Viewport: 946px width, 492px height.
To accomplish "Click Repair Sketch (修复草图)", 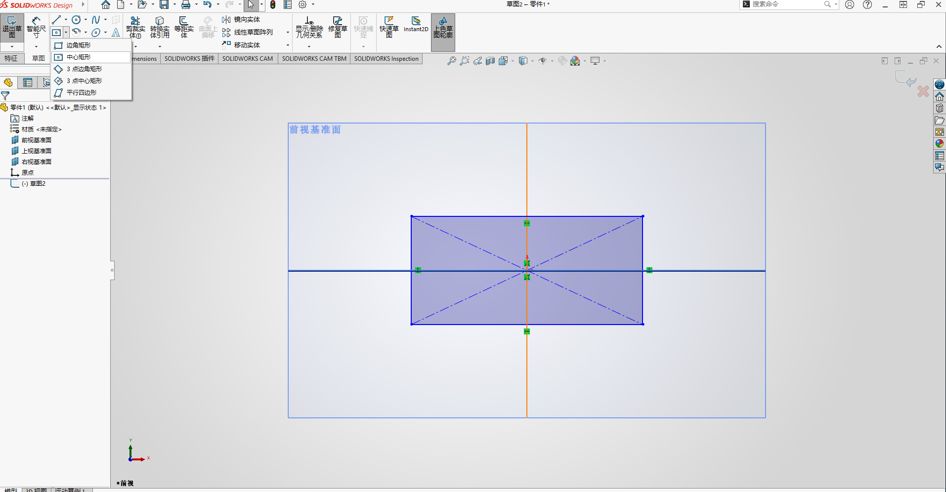I will [338, 28].
